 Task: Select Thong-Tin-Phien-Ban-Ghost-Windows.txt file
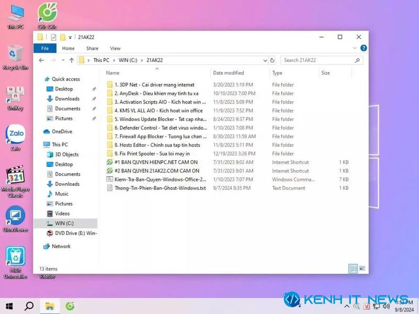(x=160, y=188)
